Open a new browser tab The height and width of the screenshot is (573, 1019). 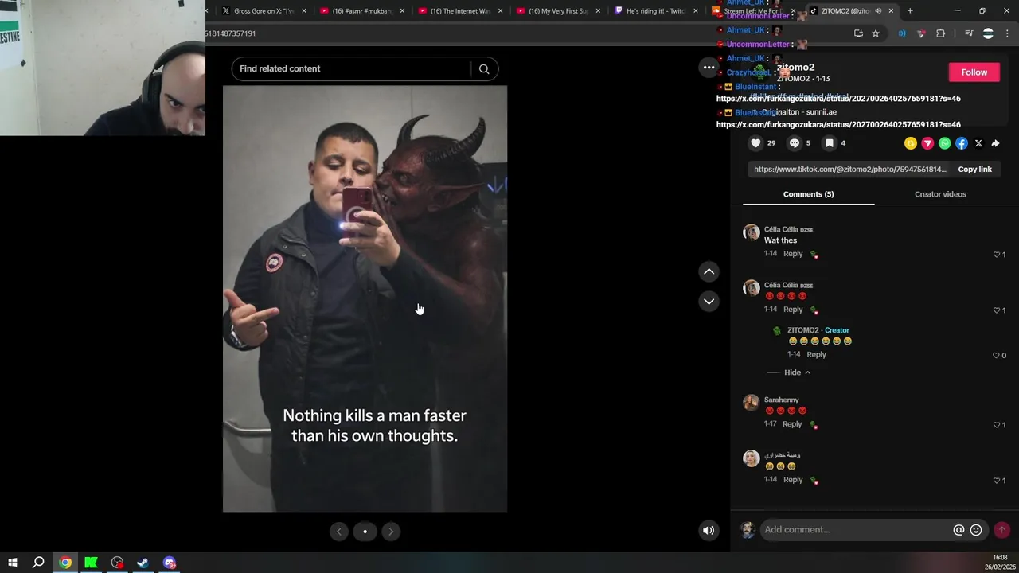[910, 11]
